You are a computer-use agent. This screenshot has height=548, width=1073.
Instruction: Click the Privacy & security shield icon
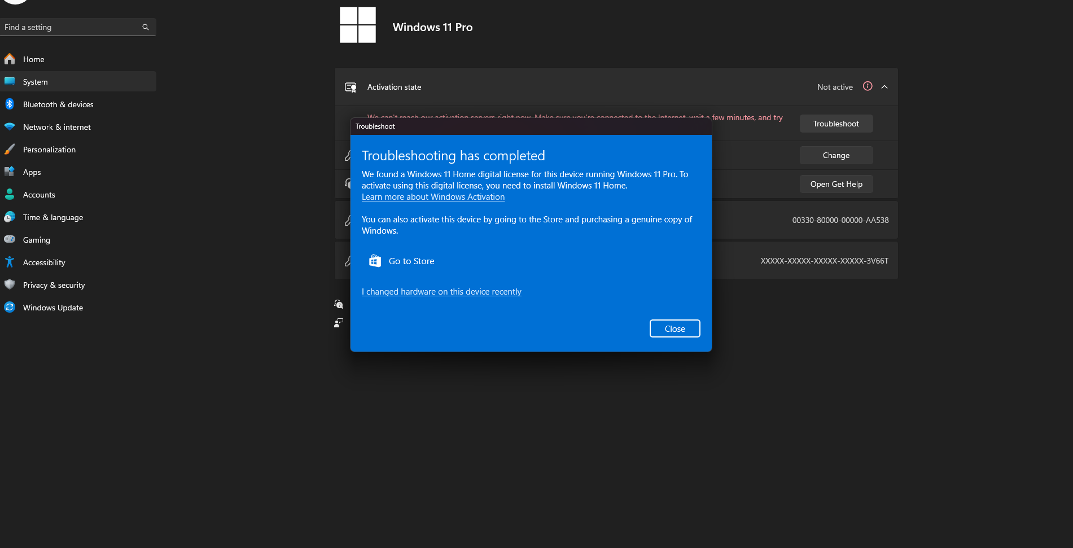[10, 285]
